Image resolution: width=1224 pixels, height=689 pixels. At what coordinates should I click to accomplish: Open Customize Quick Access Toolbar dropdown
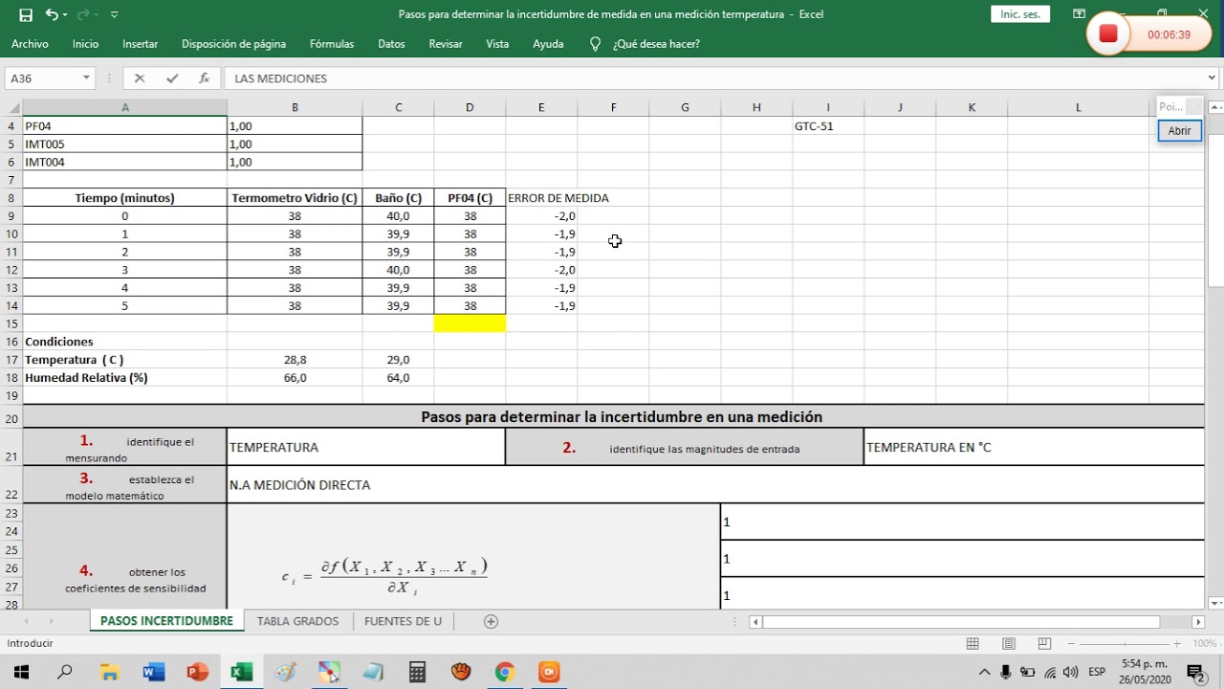(115, 14)
